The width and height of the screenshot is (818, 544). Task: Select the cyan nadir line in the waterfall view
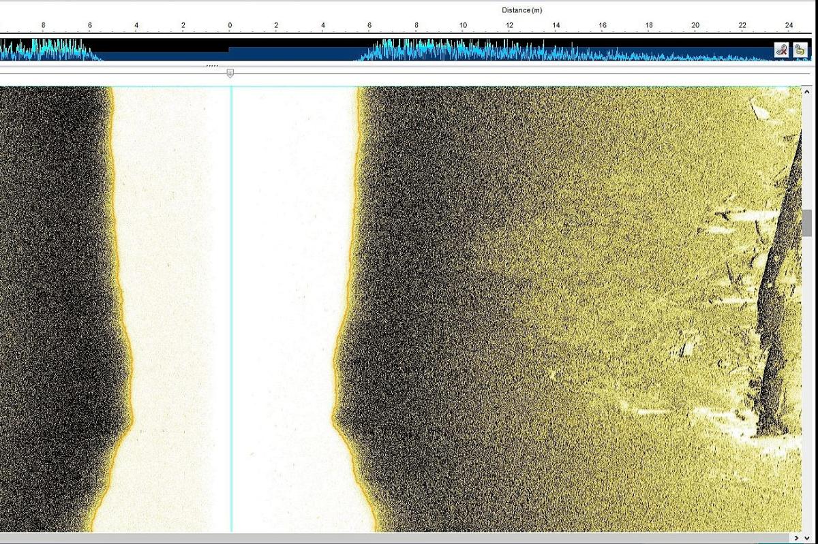coord(232,306)
